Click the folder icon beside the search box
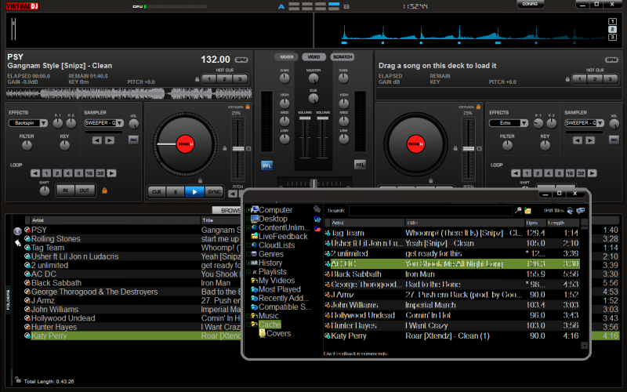 [x=527, y=211]
